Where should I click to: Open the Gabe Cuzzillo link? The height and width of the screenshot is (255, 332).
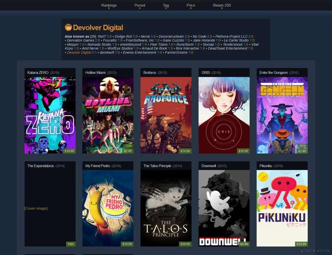click(173, 40)
